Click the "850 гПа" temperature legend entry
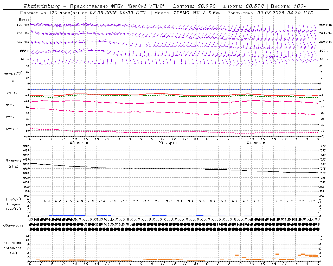 pyautogui.click(x=12, y=105)
